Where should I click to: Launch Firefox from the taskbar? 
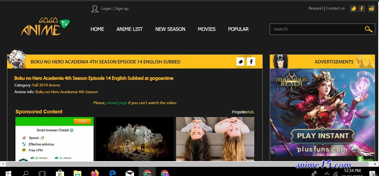(x=95, y=173)
